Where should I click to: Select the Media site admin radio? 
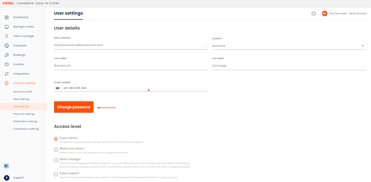pyautogui.click(x=56, y=150)
